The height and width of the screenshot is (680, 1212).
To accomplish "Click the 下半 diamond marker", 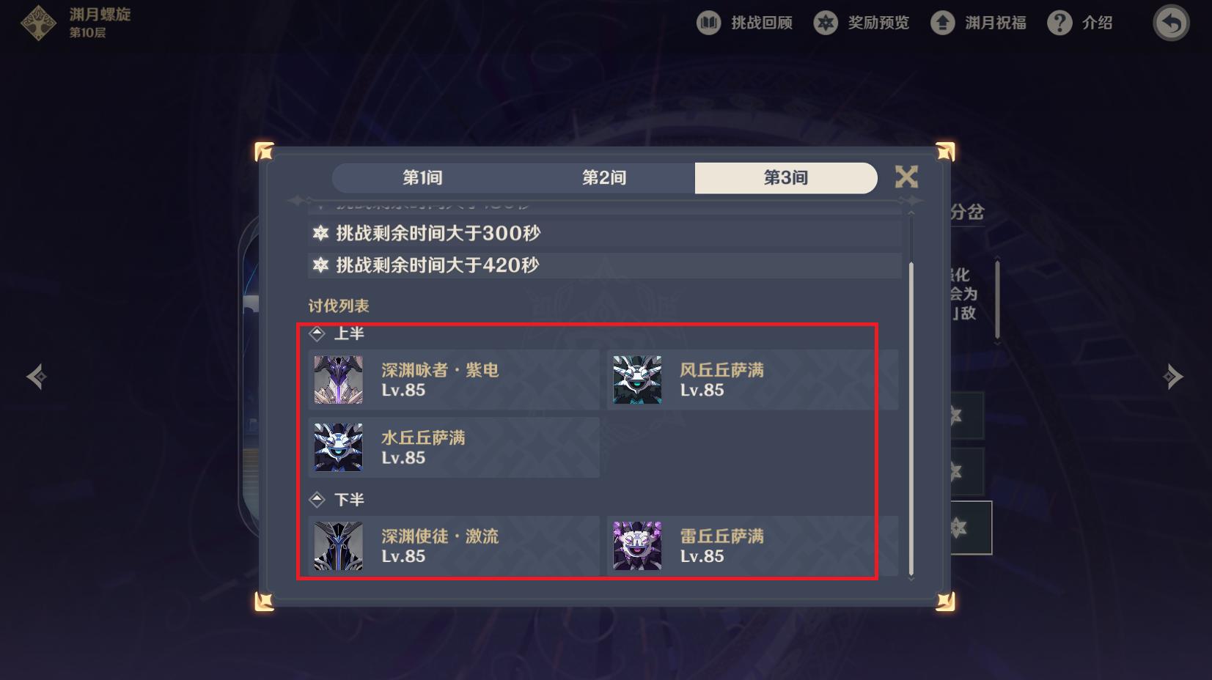I will (317, 500).
